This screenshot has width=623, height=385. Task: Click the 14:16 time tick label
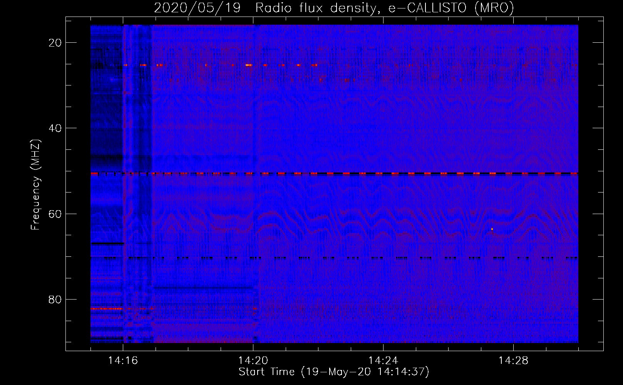tap(123, 361)
